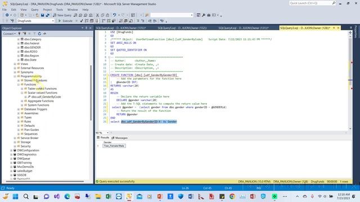This screenshot has width=360, height=202.
Task: Click the Decrease Indent icon
Action: (x=150, y=21)
